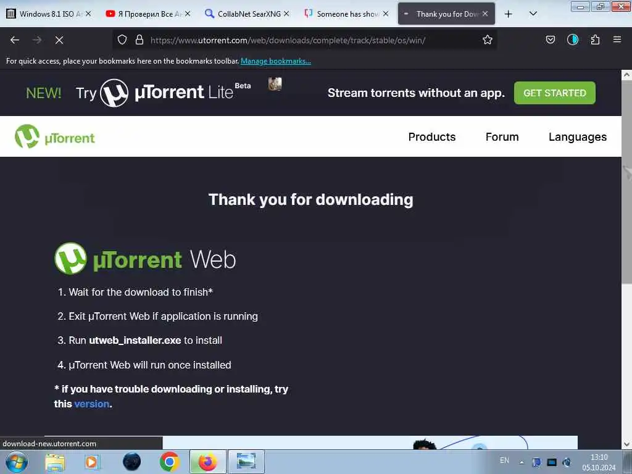View site security via the padlock icon
Viewport: 632px width, 474px height.
point(139,39)
